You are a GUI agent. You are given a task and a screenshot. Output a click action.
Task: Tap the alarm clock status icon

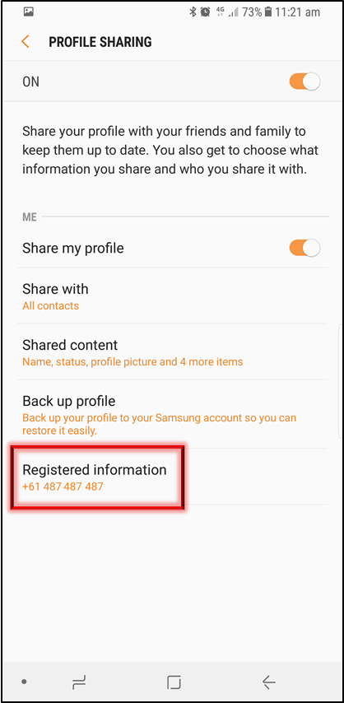click(206, 12)
